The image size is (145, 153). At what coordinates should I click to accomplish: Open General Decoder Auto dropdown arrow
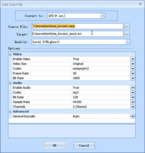[133, 116]
